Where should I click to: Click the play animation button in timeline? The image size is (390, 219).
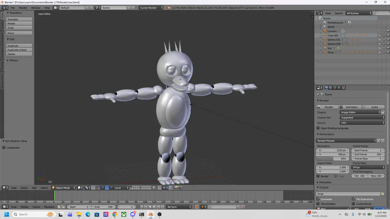(x=154, y=207)
